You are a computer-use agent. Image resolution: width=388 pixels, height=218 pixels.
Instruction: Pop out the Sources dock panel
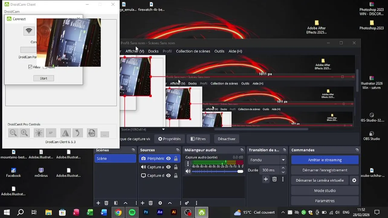(x=178, y=150)
